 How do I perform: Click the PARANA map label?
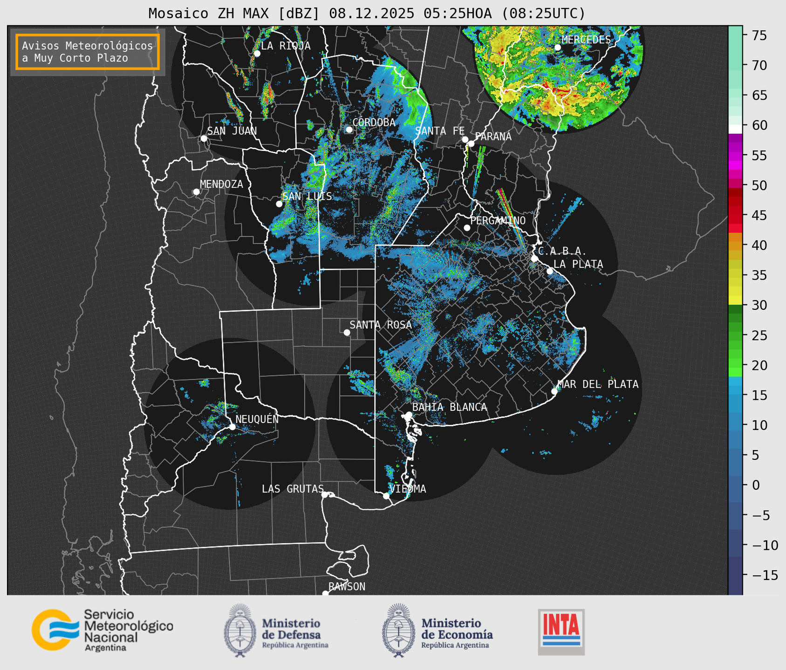[x=493, y=137]
